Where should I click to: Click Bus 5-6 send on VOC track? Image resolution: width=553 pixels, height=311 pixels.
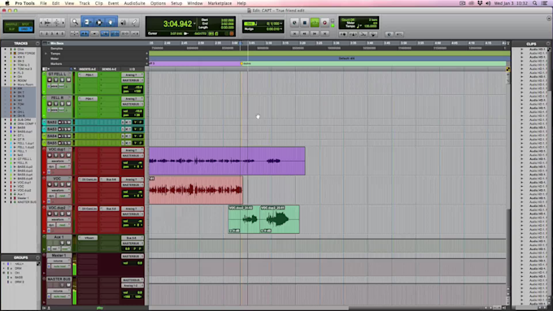click(x=110, y=179)
